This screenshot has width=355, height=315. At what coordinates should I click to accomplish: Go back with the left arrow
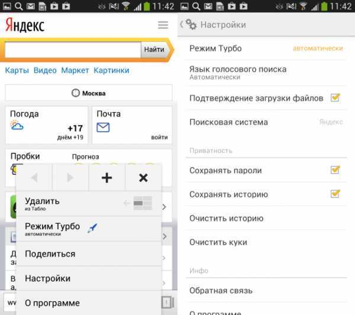[x=34, y=177]
